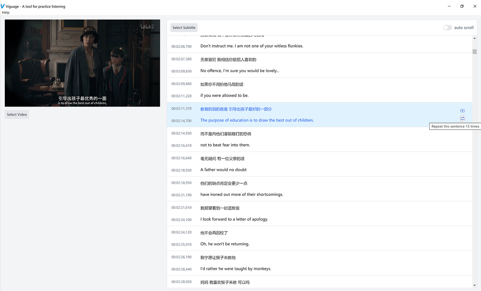Click the subtitle list scrollbar

tap(475, 52)
